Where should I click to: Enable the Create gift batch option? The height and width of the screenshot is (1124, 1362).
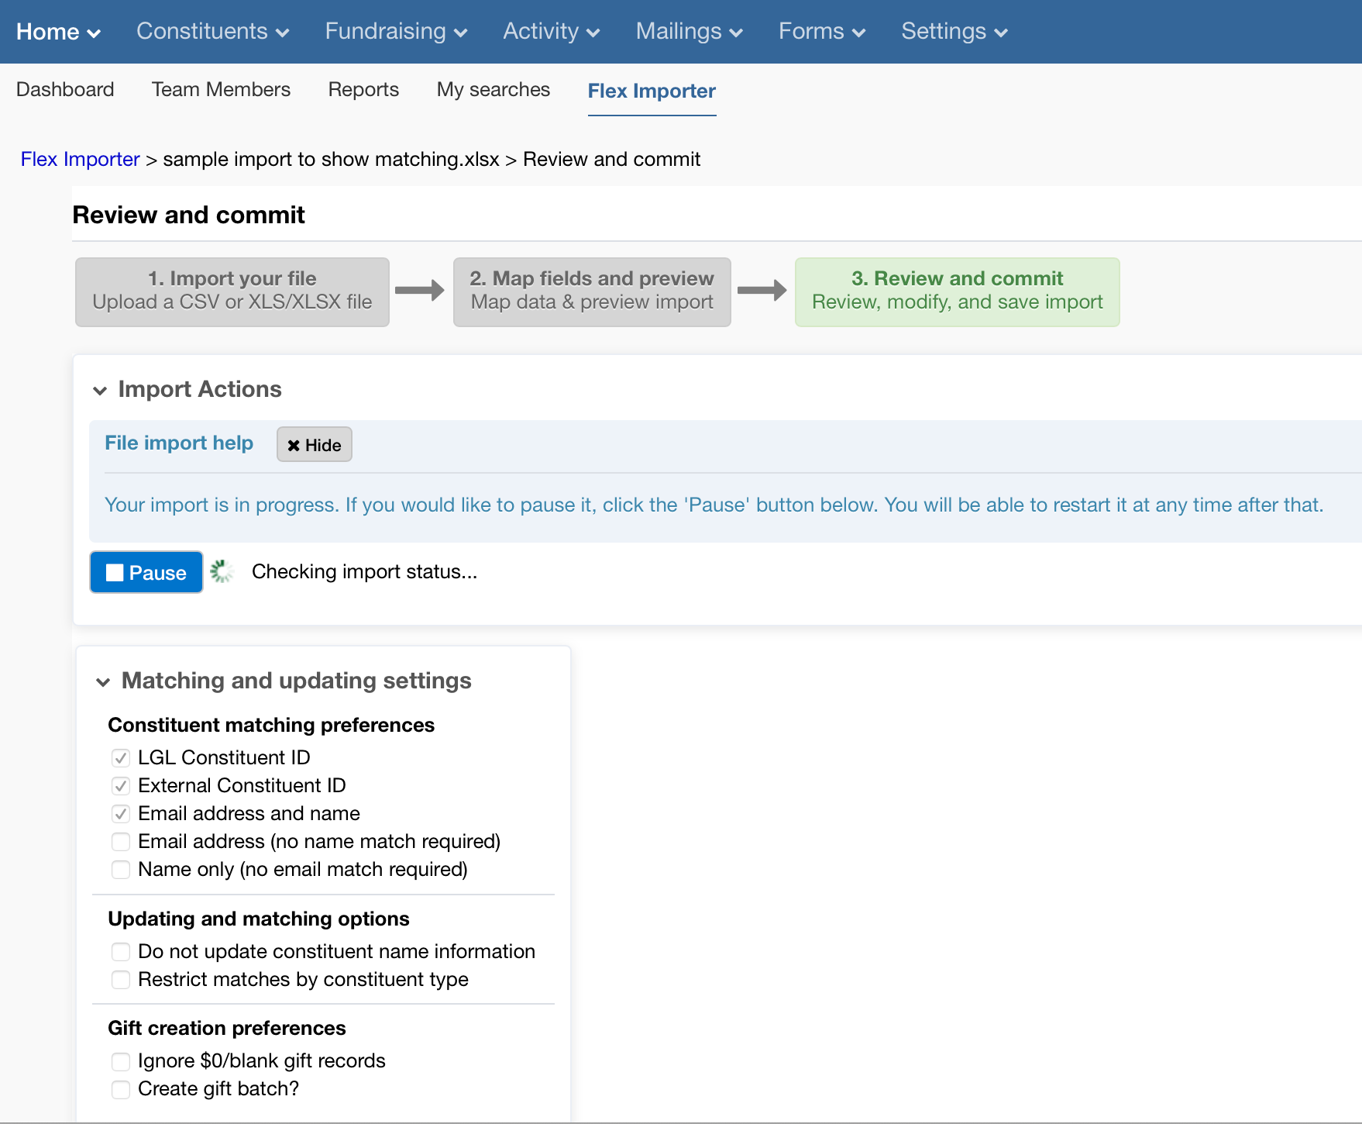121,1089
